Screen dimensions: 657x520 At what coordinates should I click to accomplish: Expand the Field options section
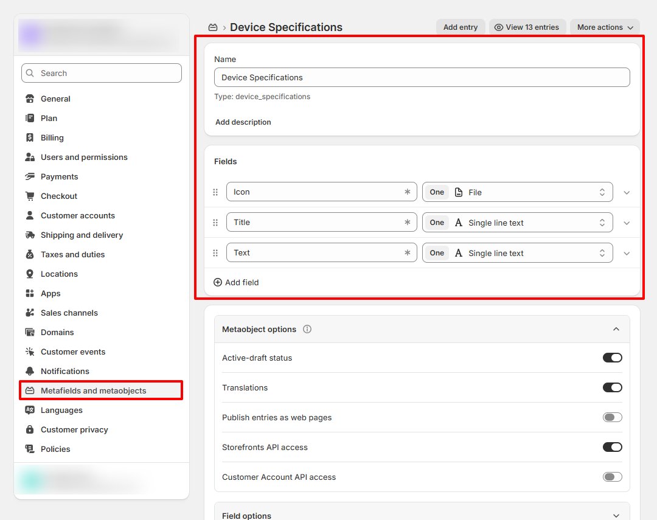click(x=616, y=515)
